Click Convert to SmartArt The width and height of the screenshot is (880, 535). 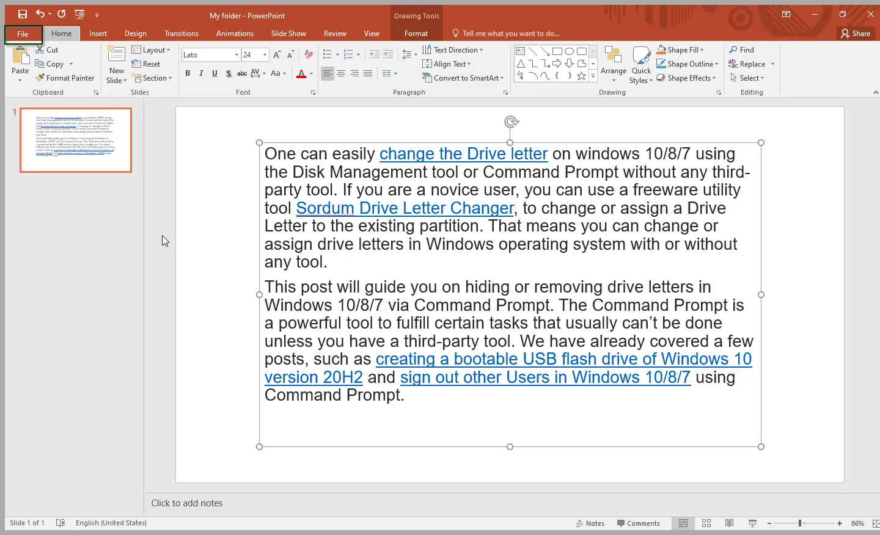click(x=463, y=78)
